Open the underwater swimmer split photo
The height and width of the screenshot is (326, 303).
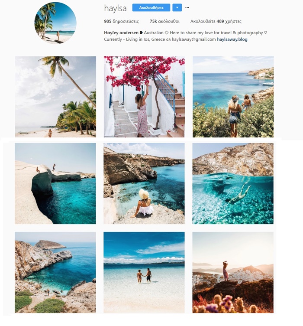point(233,183)
